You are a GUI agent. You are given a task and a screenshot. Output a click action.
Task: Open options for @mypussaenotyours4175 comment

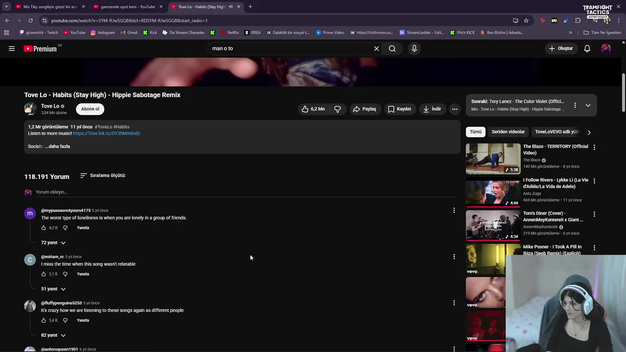454,210
